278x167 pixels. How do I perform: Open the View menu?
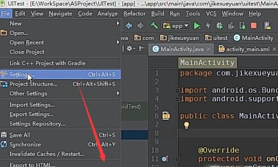[37, 14]
